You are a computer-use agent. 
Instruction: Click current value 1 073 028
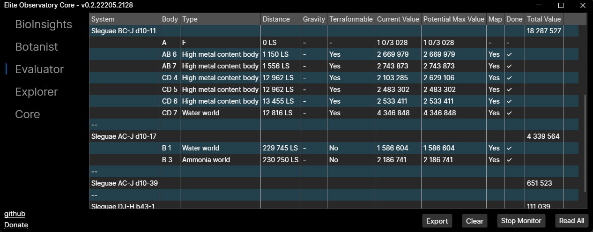point(392,43)
